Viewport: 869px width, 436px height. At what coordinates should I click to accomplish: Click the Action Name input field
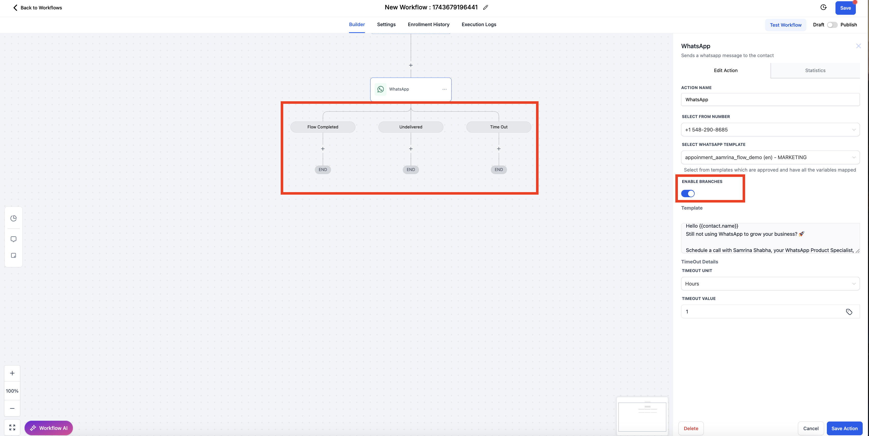(x=770, y=99)
